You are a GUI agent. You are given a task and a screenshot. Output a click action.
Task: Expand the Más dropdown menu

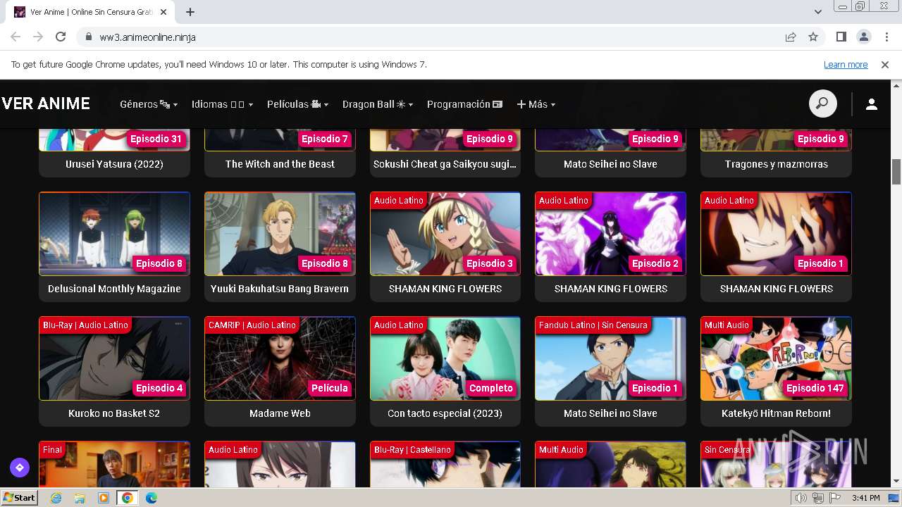(536, 104)
